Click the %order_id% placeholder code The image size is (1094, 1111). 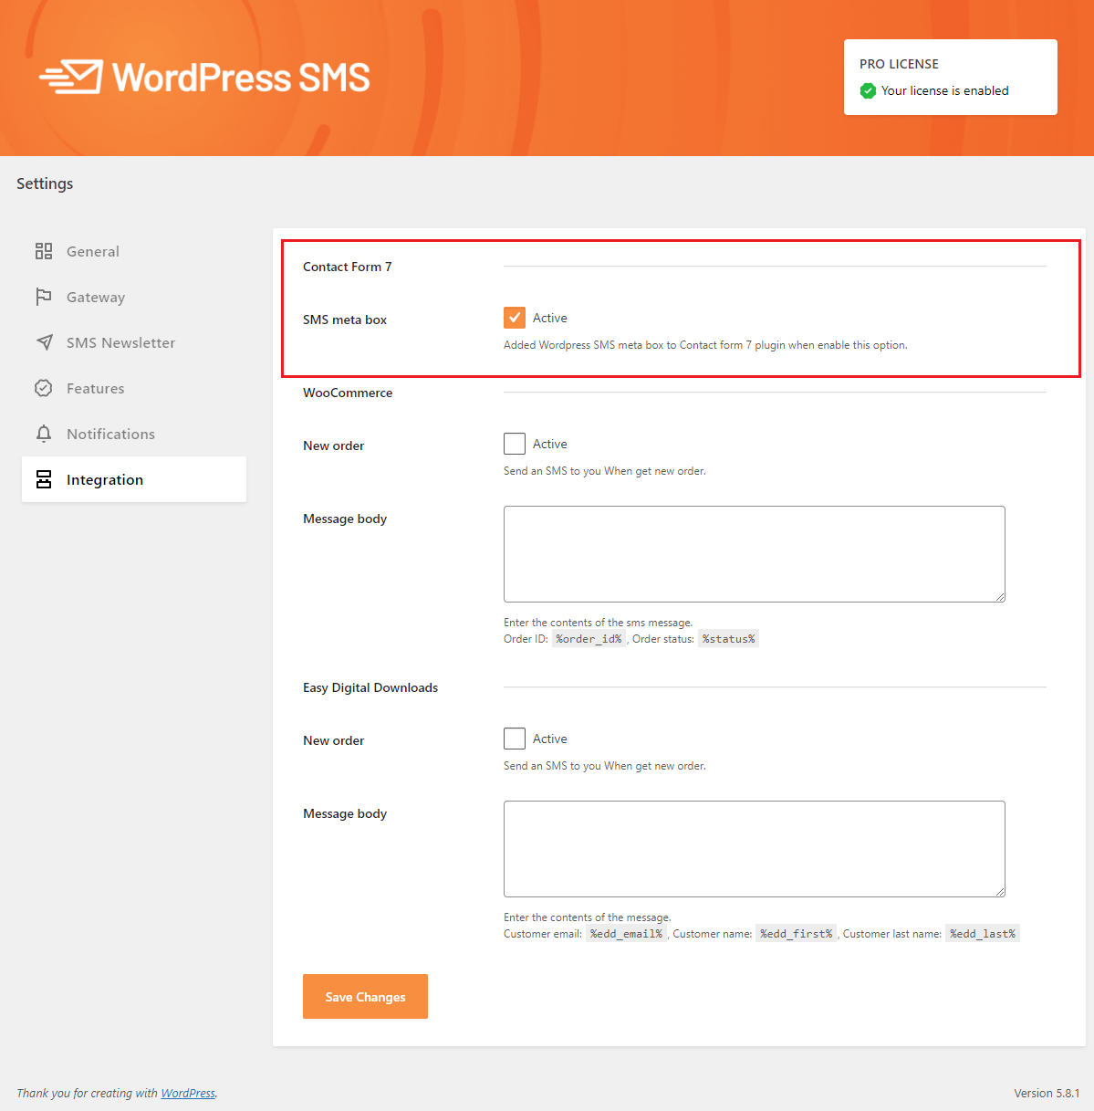coord(589,639)
